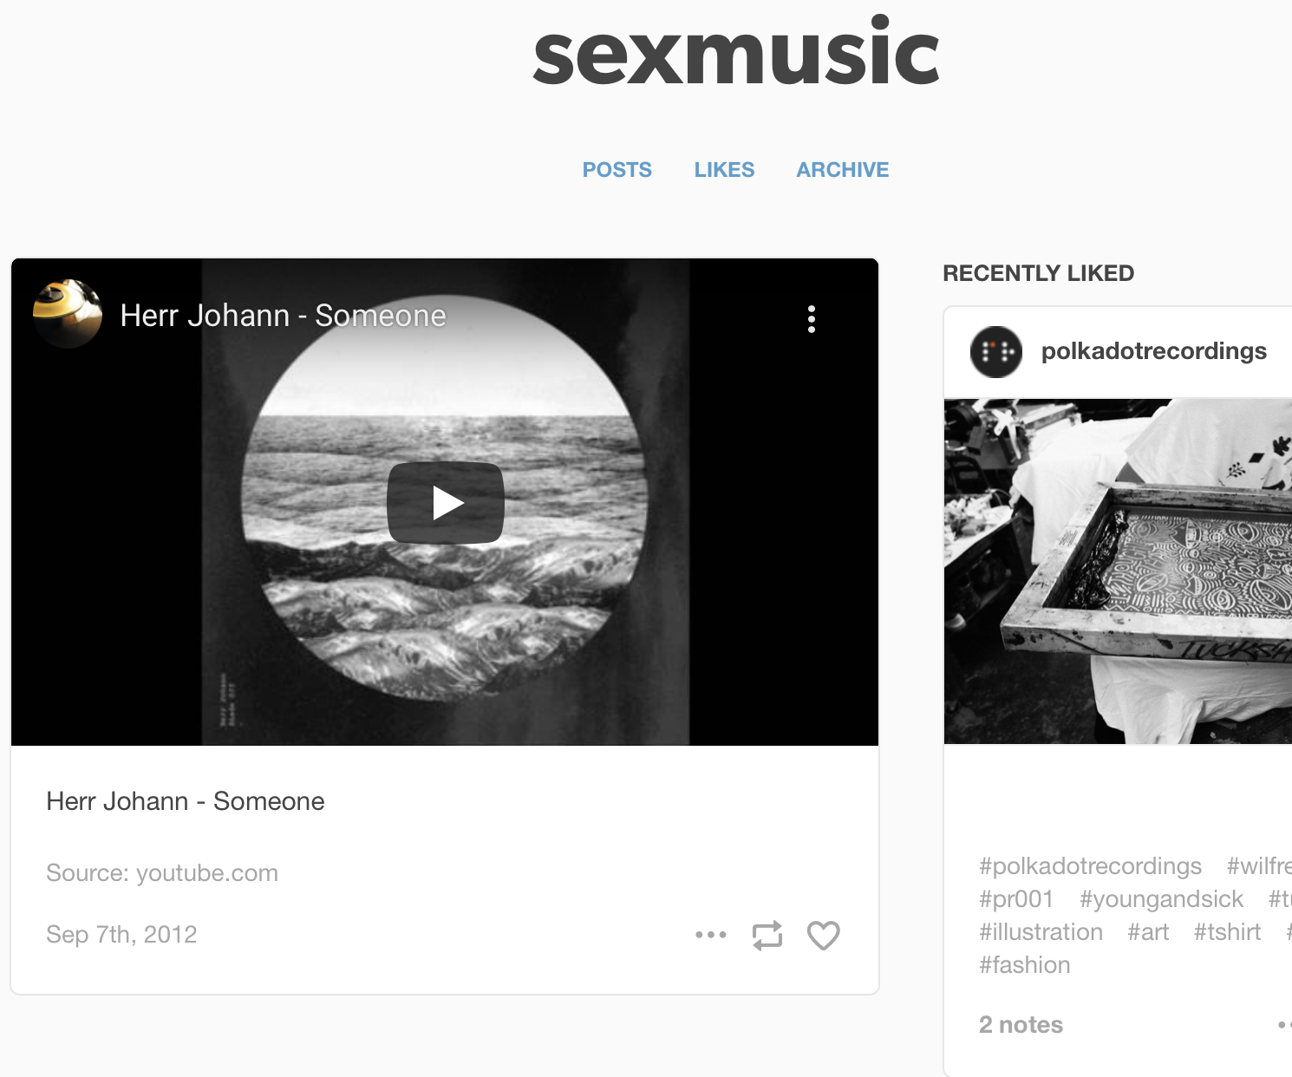The height and width of the screenshot is (1077, 1292).
Task: Open the #illustration tag
Action: (1041, 932)
